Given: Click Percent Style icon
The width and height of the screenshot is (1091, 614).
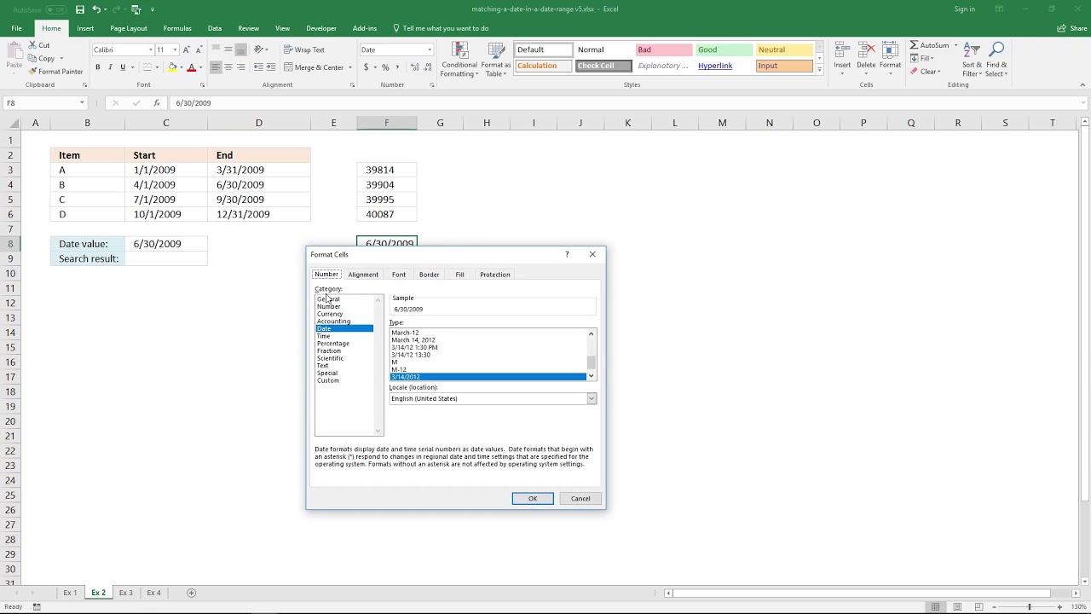Looking at the screenshot, I should [385, 67].
